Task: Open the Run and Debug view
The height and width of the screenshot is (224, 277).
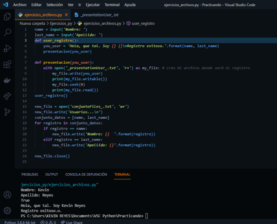Action: (7, 48)
